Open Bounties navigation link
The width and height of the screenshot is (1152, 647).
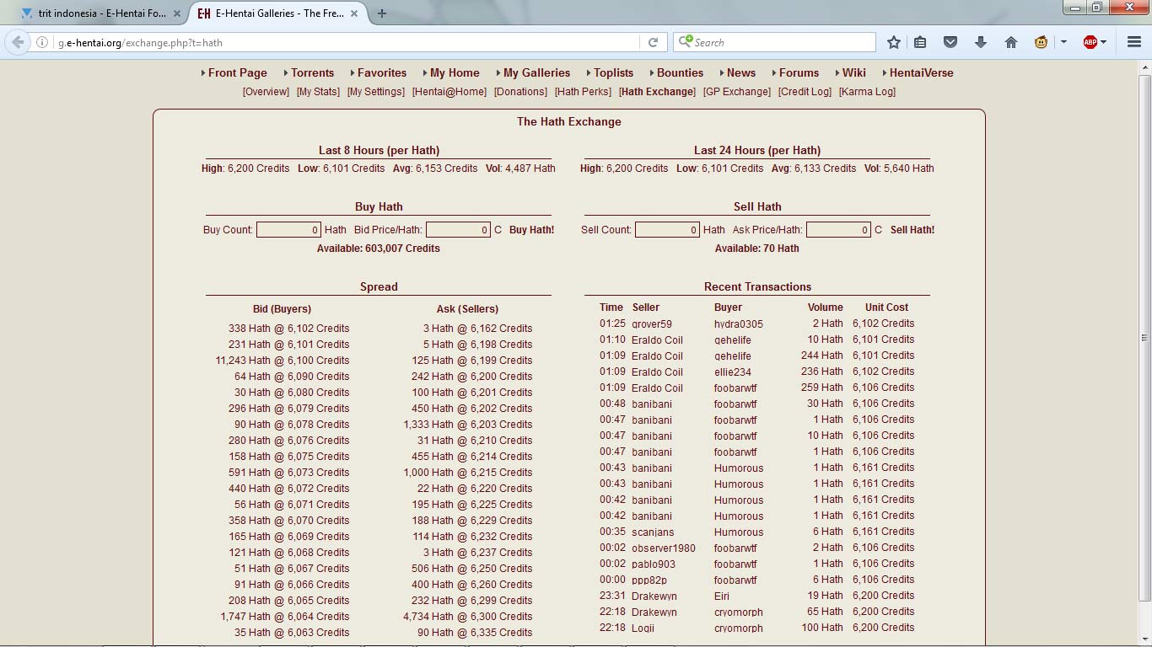pos(680,73)
